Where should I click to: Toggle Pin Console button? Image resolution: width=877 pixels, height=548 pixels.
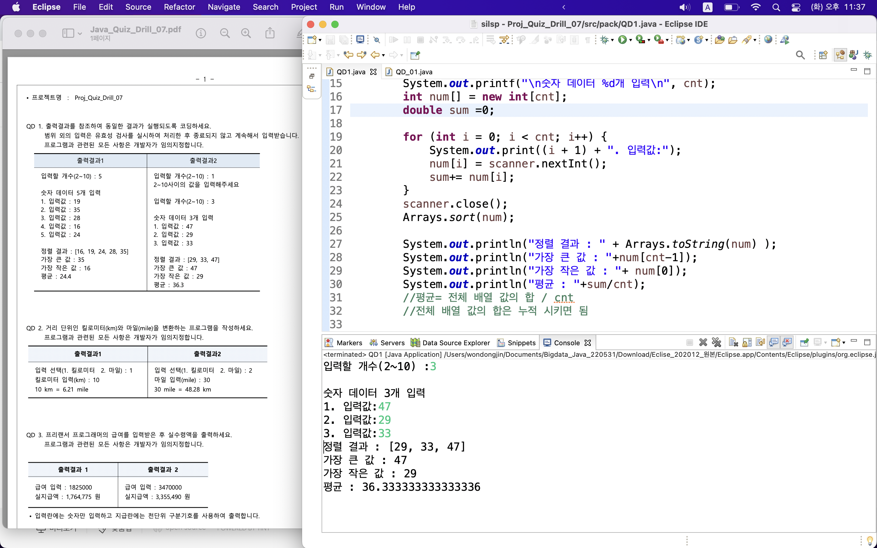coord(804,342)
